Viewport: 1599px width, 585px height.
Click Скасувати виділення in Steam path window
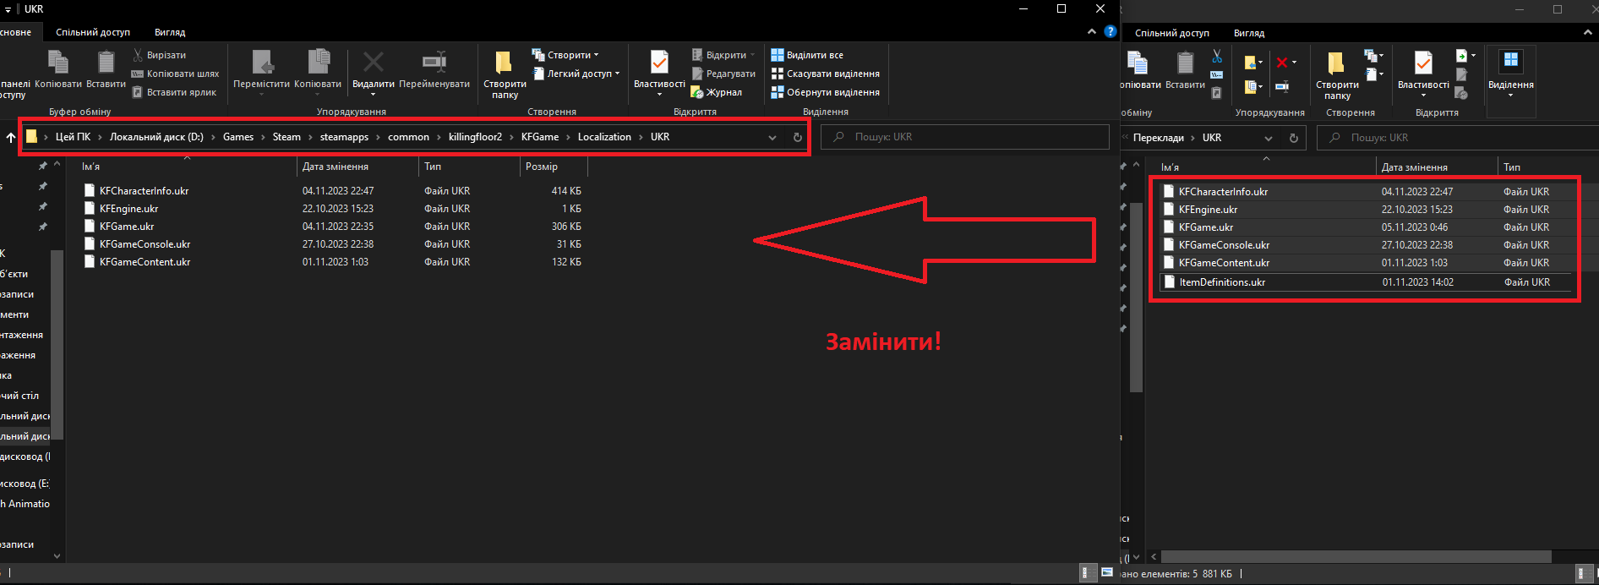tap(825, 74)
